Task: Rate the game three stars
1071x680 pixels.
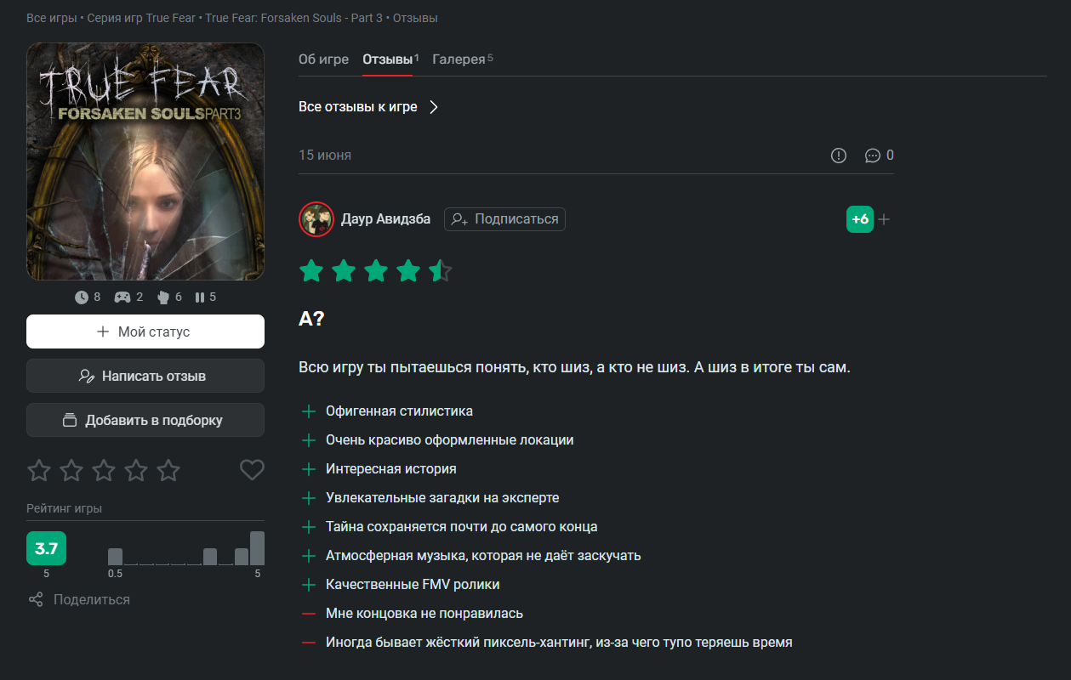Action: coord(104,470)
